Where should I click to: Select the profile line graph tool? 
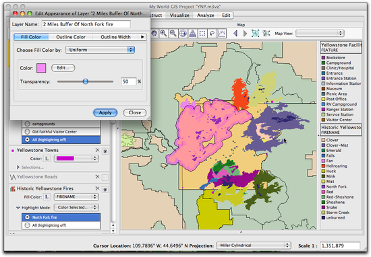click(x=222, y=33)
